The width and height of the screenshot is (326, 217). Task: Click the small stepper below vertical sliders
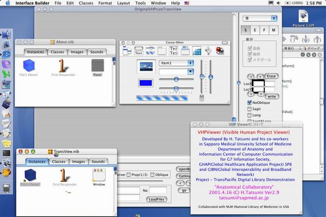(202, 98)
